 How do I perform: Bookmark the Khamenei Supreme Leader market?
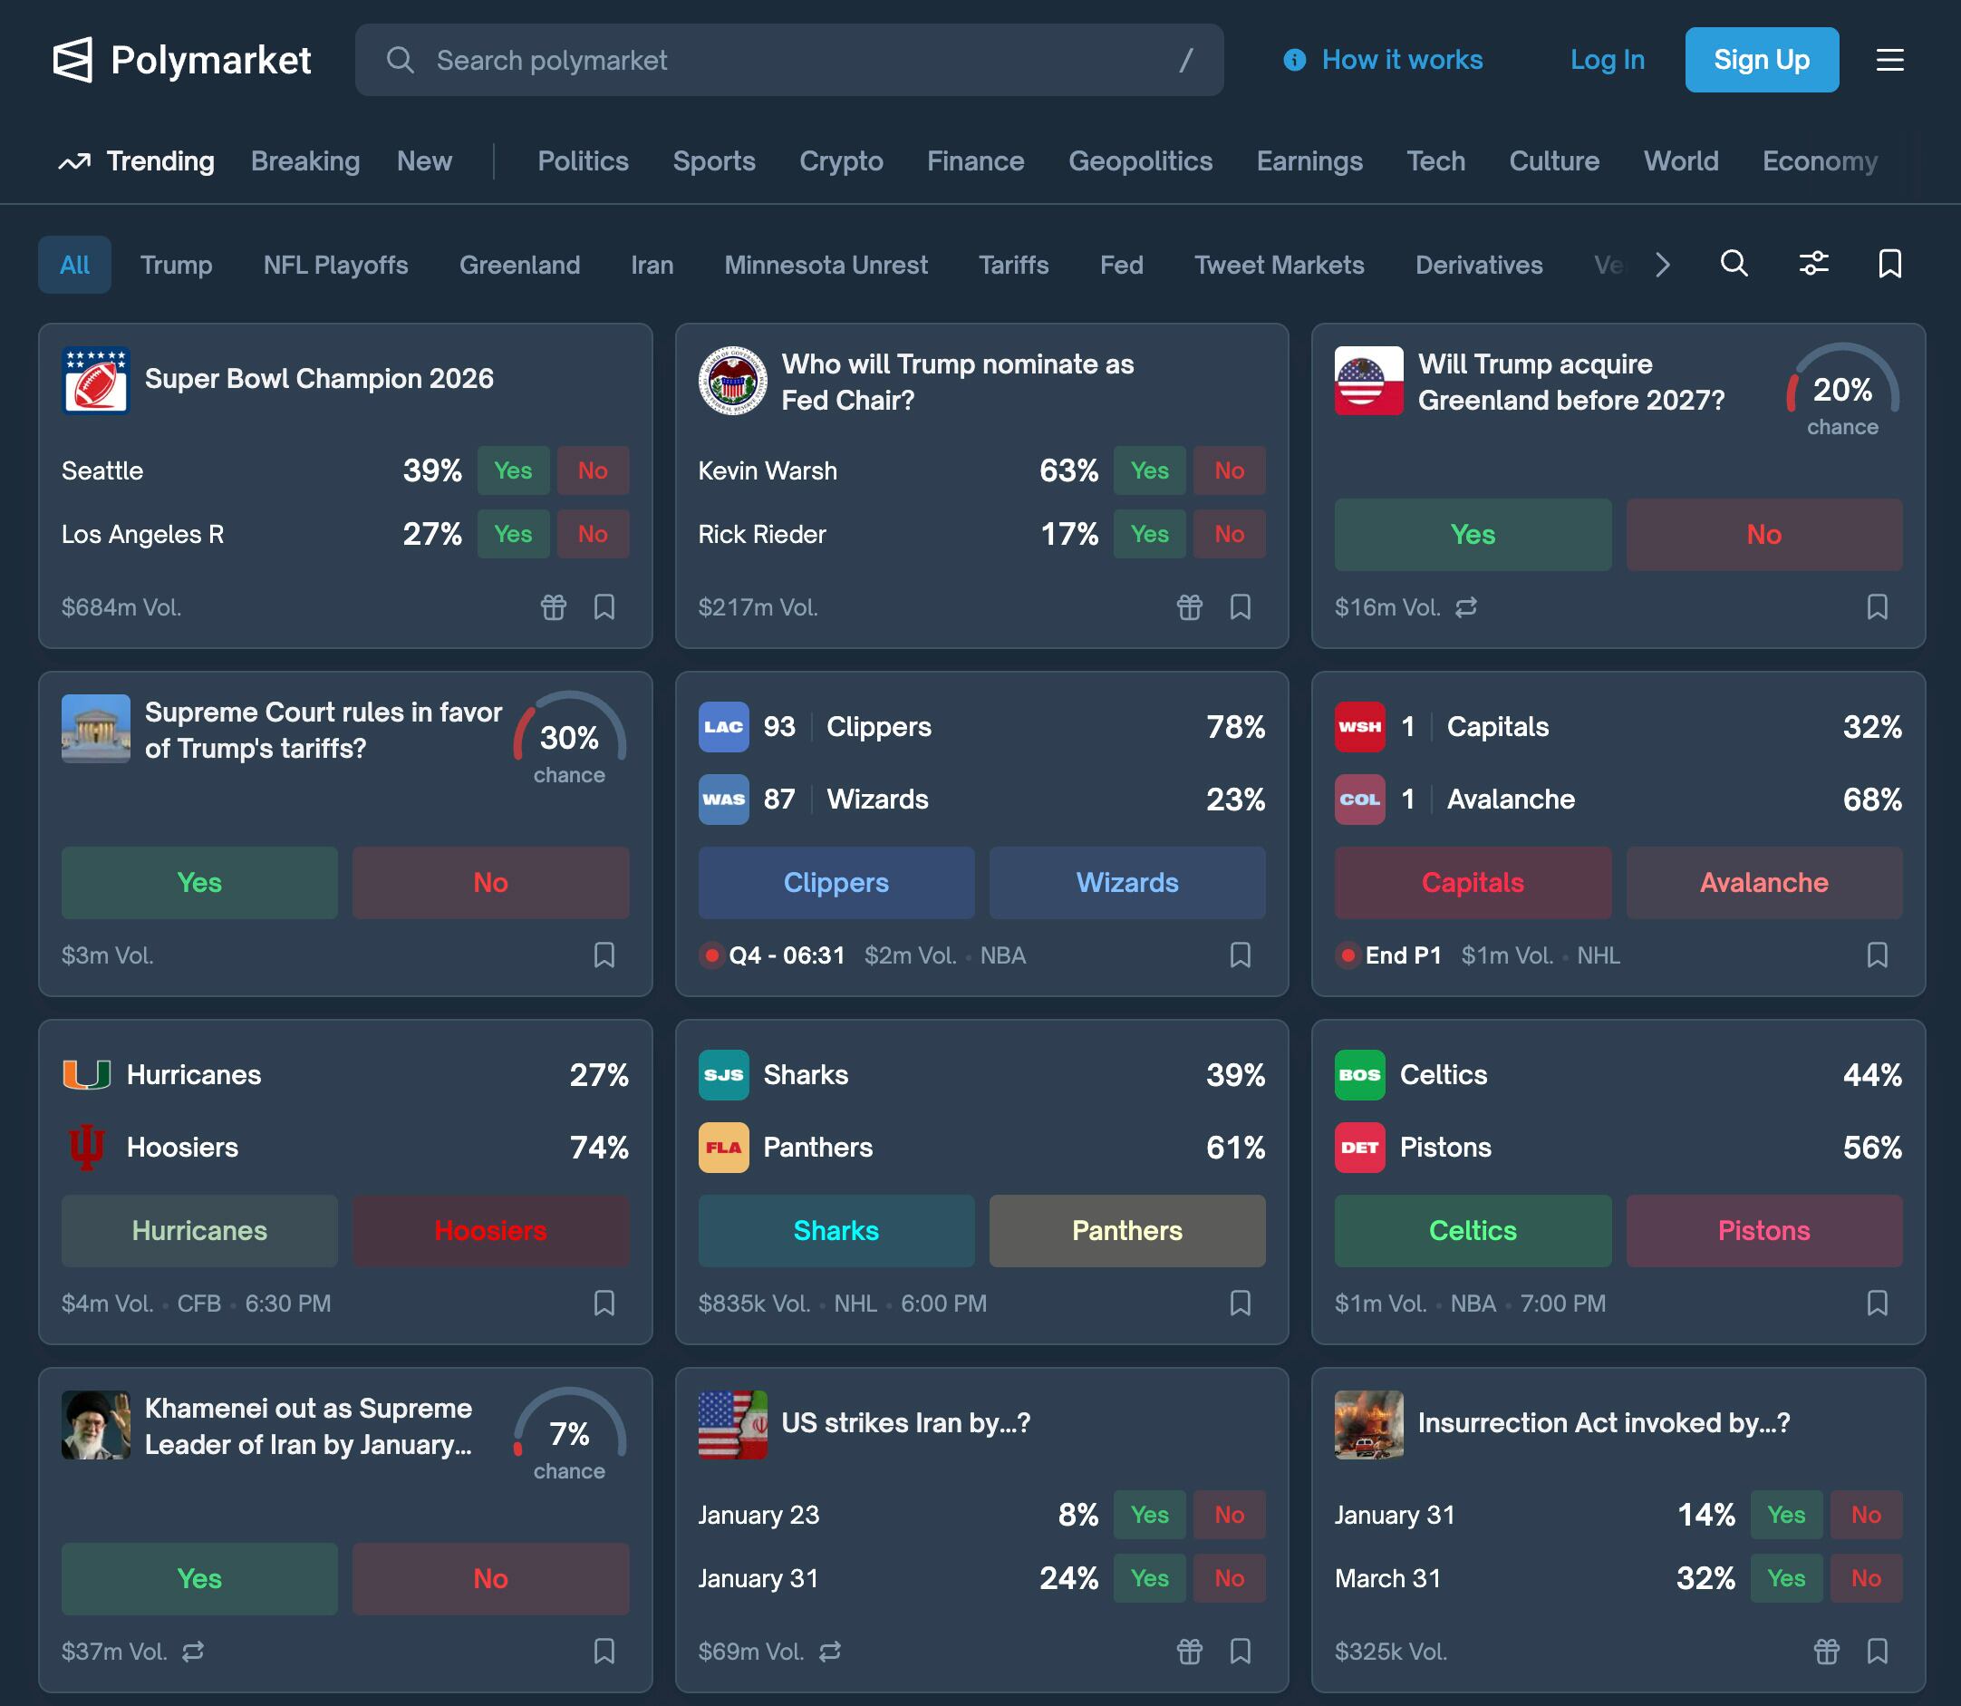click(604, 1651)
